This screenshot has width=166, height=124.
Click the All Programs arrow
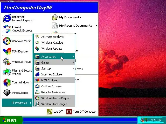tap(31, 103)
